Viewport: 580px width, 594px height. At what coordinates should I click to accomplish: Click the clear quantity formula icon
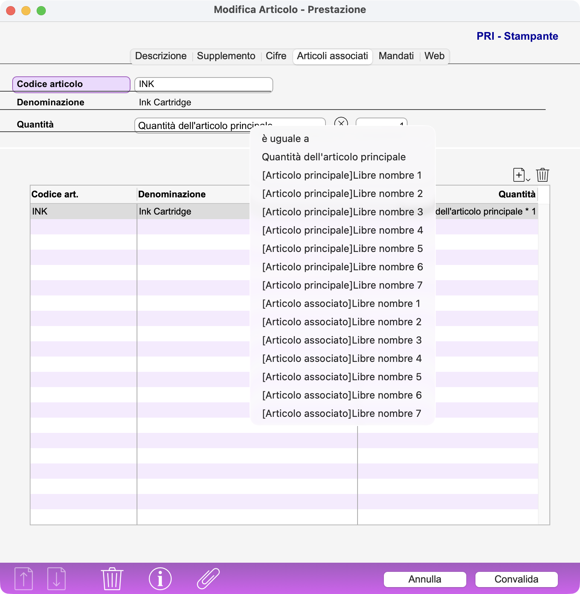click(x=341, y=122)
